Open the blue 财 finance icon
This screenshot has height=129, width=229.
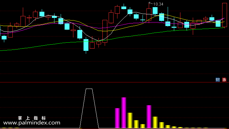point(218,80)
